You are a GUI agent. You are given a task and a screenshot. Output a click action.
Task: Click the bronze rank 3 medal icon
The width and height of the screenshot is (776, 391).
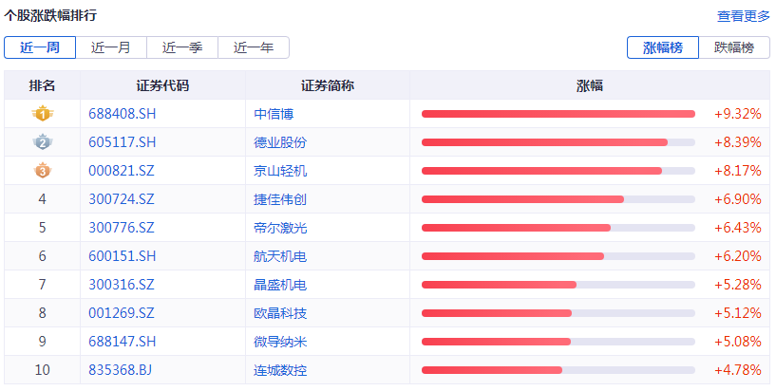(x=42, y=171)
